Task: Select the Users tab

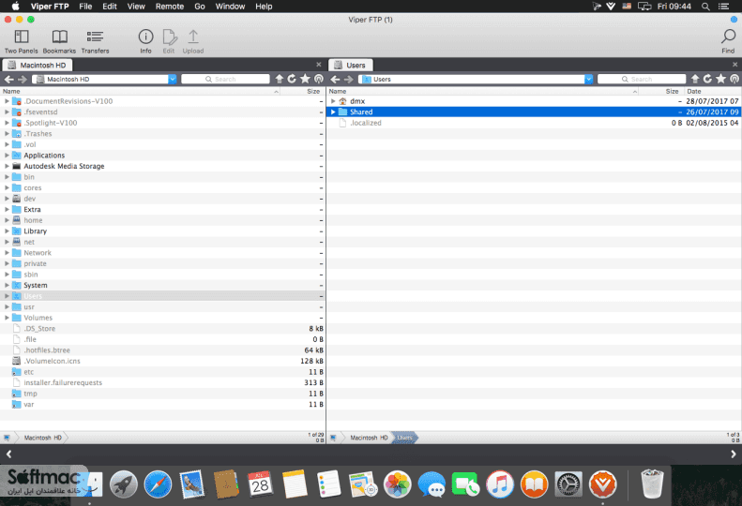Action: point(351,65)
